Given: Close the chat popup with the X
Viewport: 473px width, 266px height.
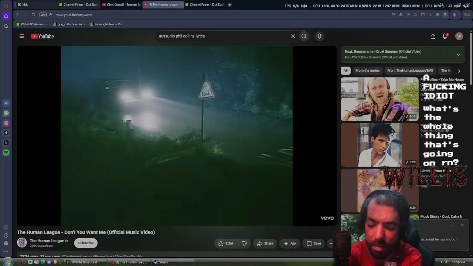Looking at the screenshot, I should pos(462,225).
